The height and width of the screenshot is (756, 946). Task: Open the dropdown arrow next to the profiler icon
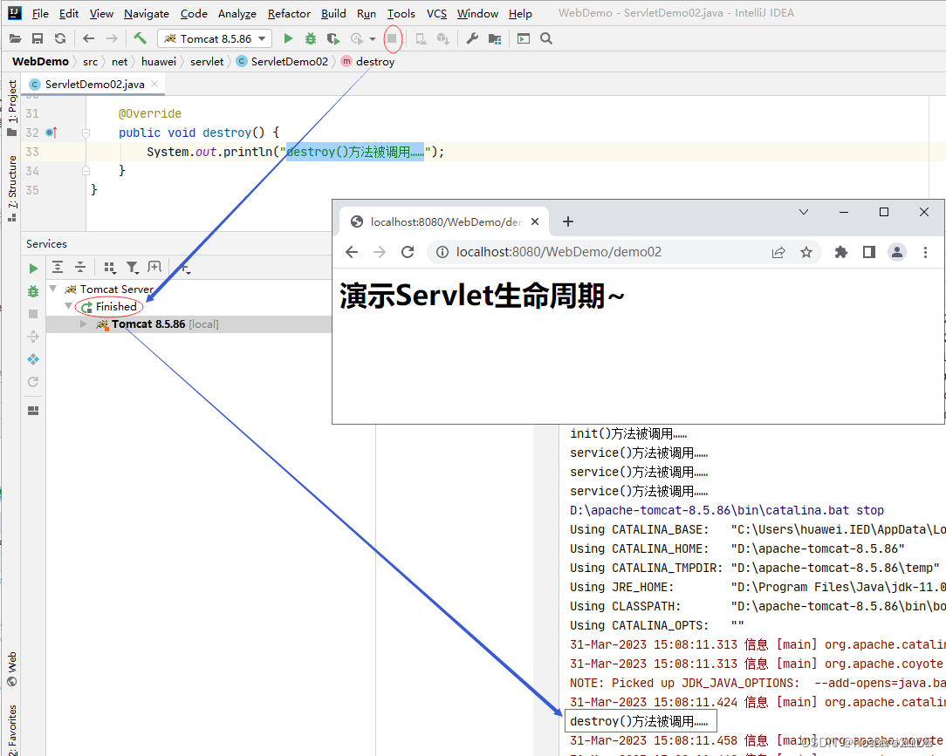[x=373, y=39]
